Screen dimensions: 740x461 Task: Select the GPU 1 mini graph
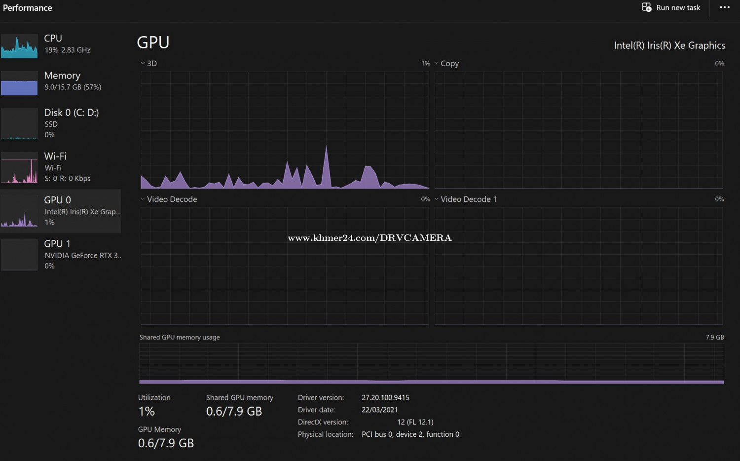point(19,255)
